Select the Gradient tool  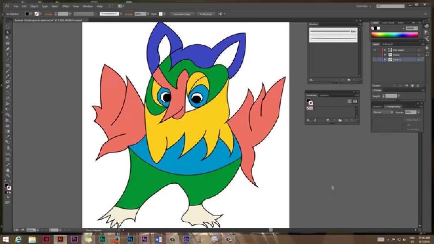coord(8,131)
